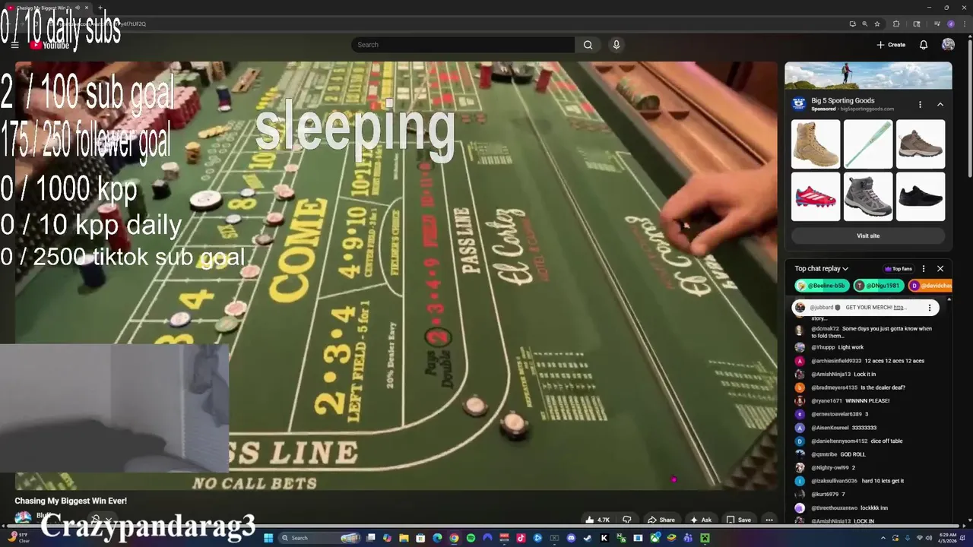Dislike the video
Screen dimensions: 973x547
click(x=627, y=520)
